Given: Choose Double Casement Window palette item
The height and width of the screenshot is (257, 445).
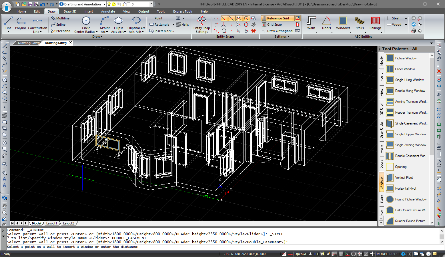Looking at the screenshot, I should tap(407, 156).
